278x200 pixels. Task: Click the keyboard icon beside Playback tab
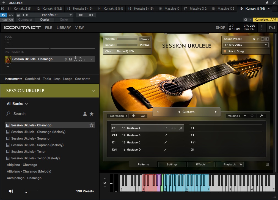[267, 165]
